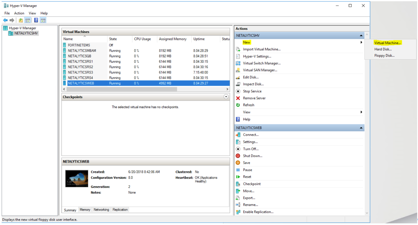Open the Action menu
This screenshot has height=225, width=418.
[19, 13]
